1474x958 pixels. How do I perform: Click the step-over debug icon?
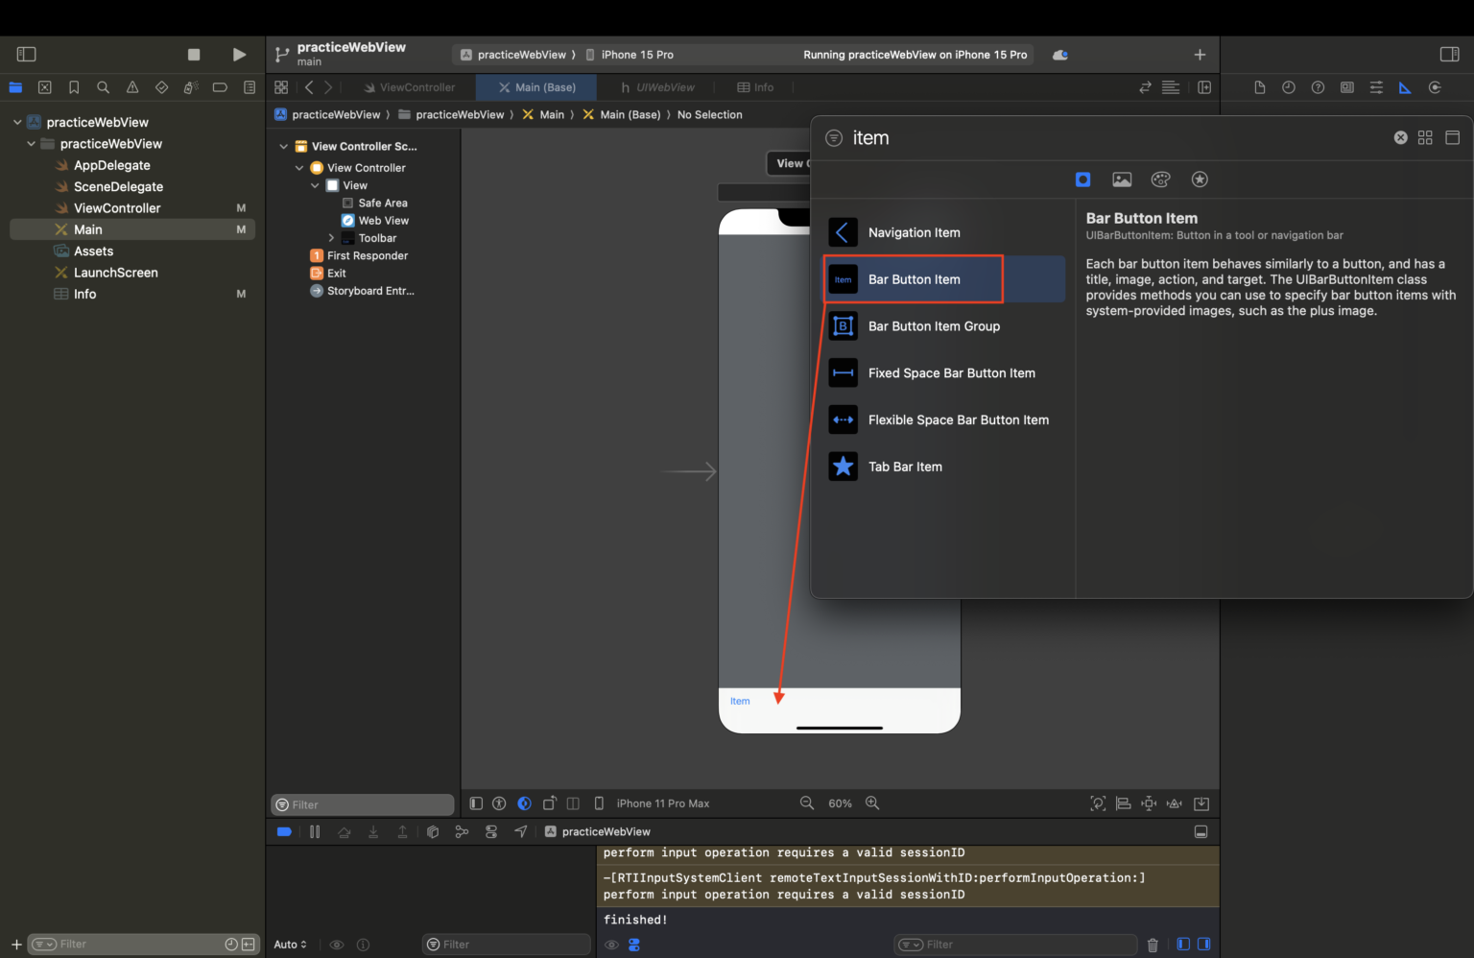(345, 831)
